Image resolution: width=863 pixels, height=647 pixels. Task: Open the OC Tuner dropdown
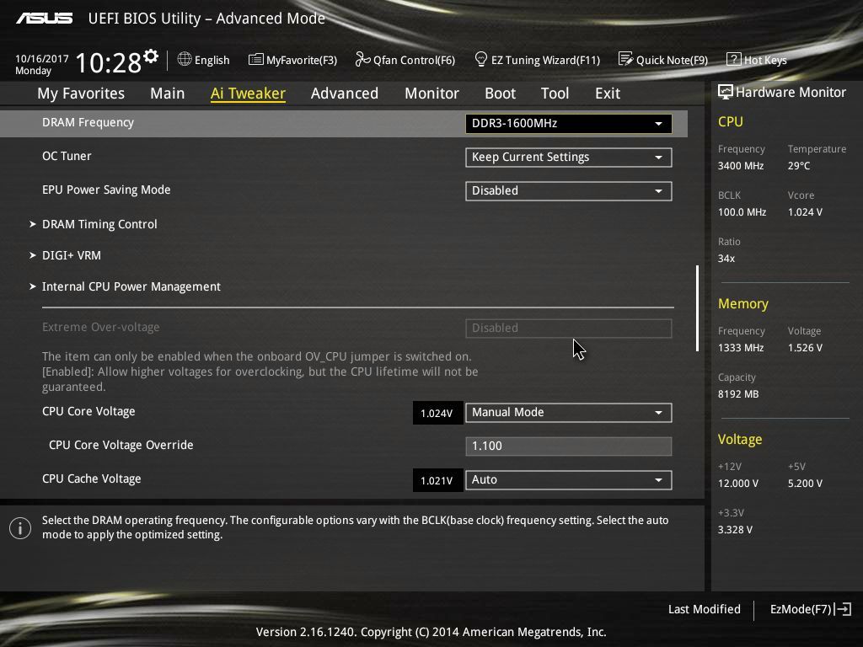tap(568, 157)
